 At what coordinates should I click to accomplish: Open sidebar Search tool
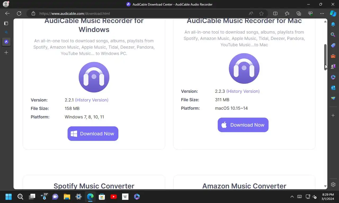pos(333,35)
